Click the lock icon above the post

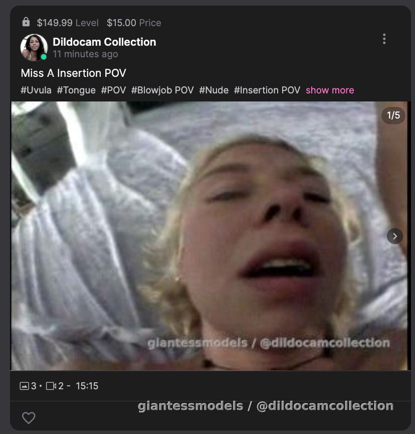(x=26, y=23)
